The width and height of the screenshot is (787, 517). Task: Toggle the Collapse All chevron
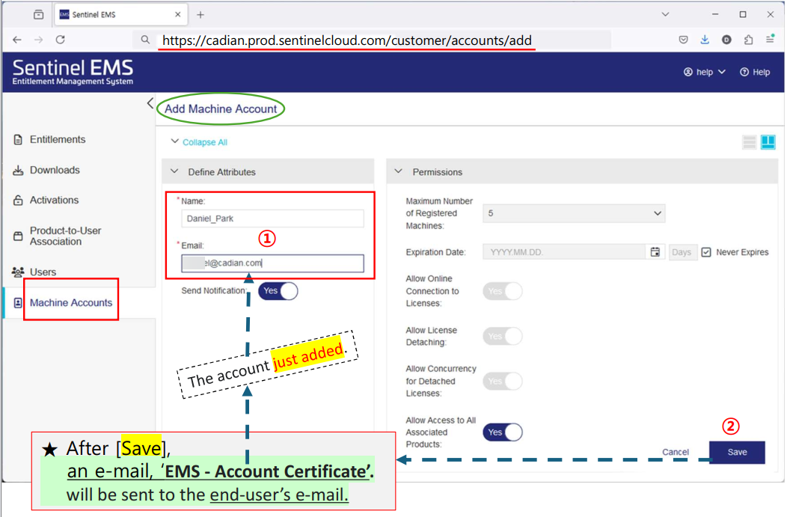tap(174, 141)
